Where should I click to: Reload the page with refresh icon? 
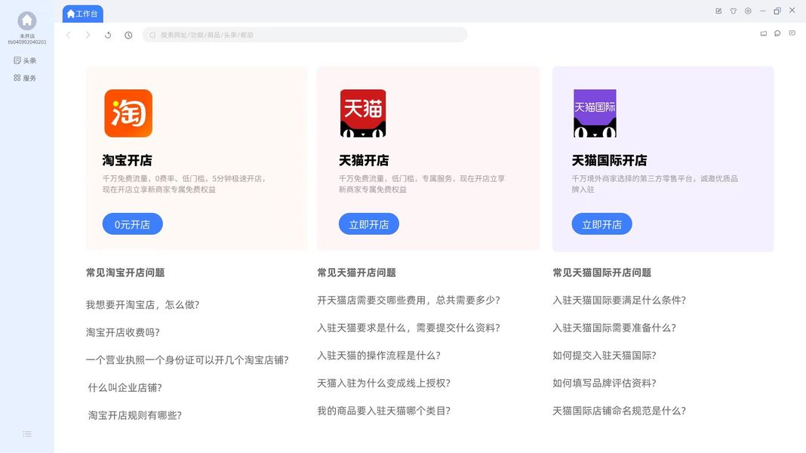coord(108,35)
